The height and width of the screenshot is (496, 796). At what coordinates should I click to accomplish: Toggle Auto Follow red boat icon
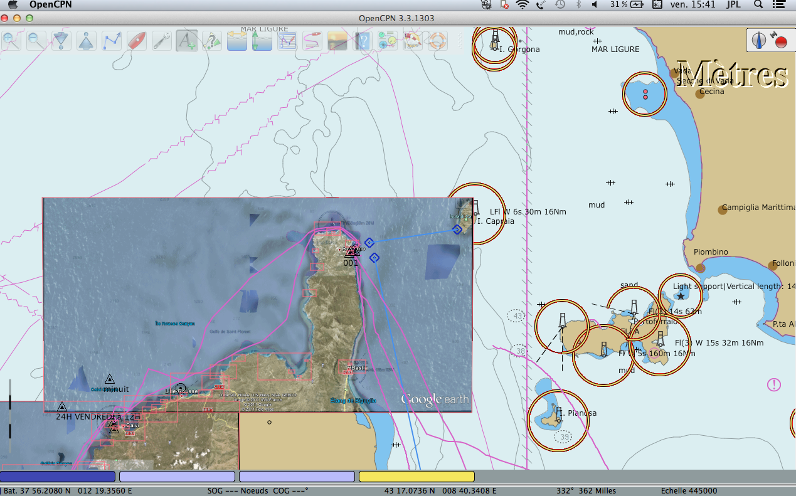point(136,41)
